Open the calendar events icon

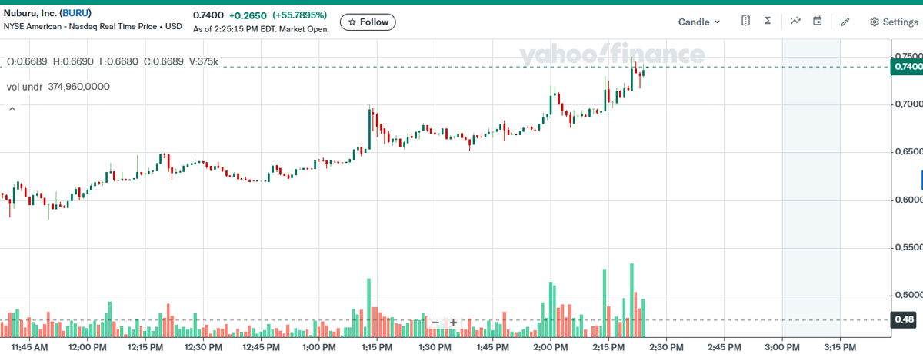click(818, 22)
